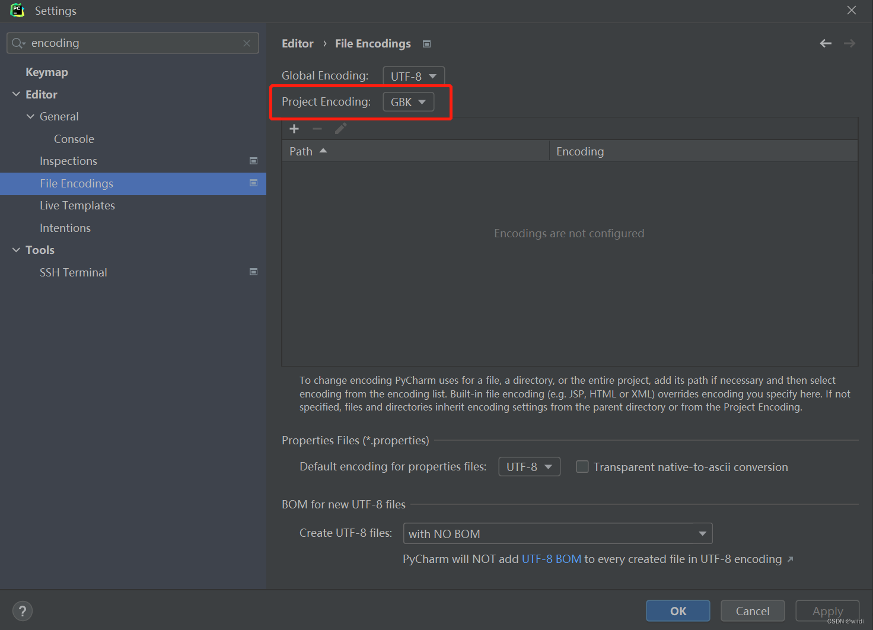Click the add path plus icon
Image resolution: width=873 pixels, height=630 pixels.
pos(294,129)
